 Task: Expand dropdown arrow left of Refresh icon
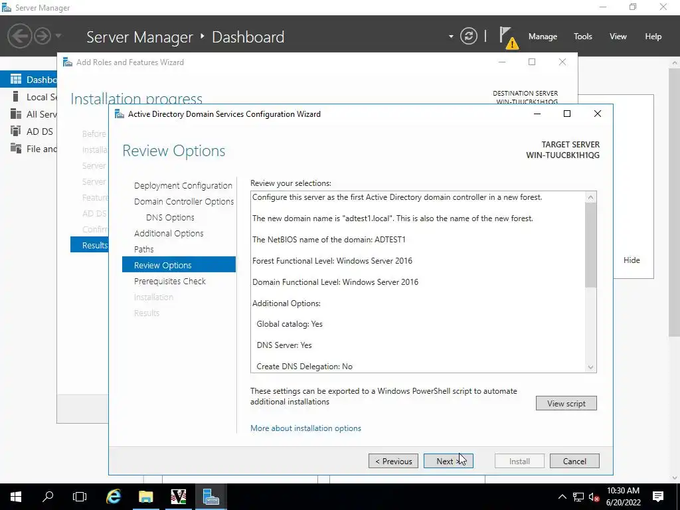coord(451,37)
